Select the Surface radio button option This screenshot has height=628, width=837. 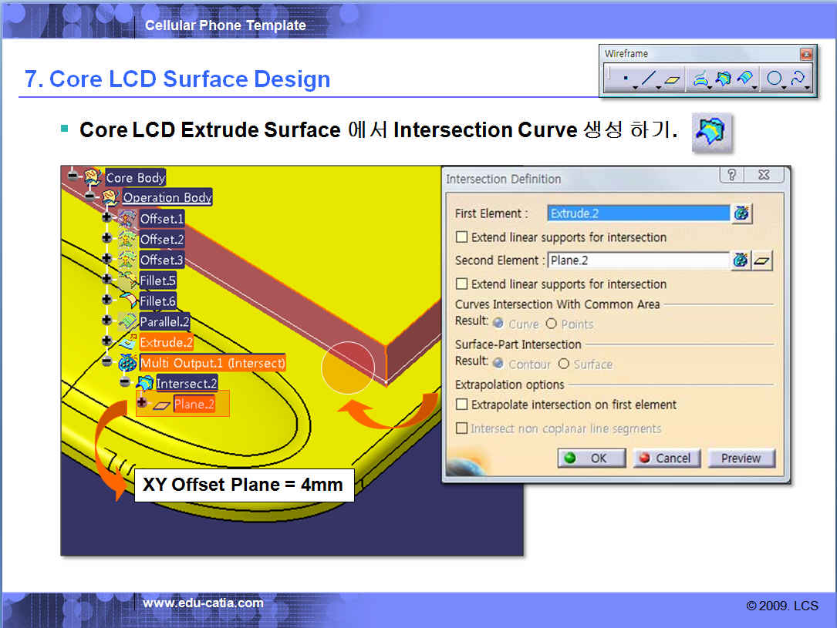pyautogui.click(x=564, y=364)
